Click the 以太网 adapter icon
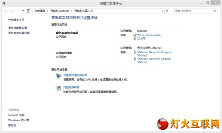Screen dimensions: 222x133 coord(135,38)
